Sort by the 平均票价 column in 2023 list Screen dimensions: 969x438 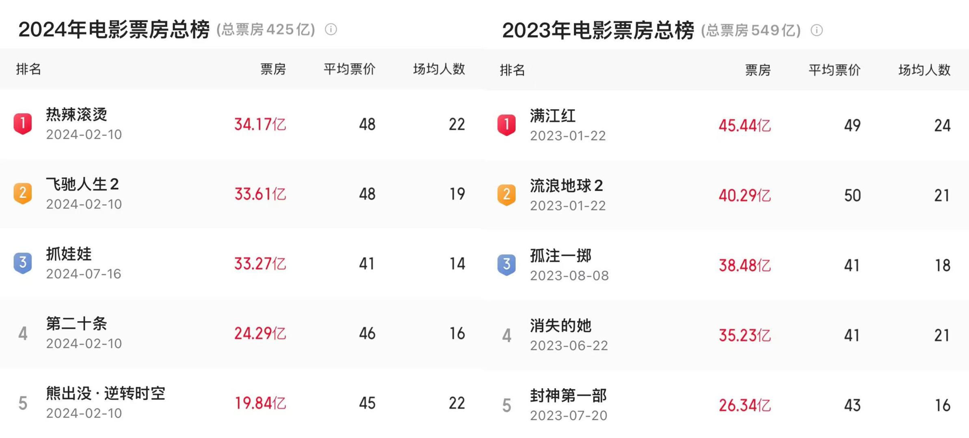(834, 70)
